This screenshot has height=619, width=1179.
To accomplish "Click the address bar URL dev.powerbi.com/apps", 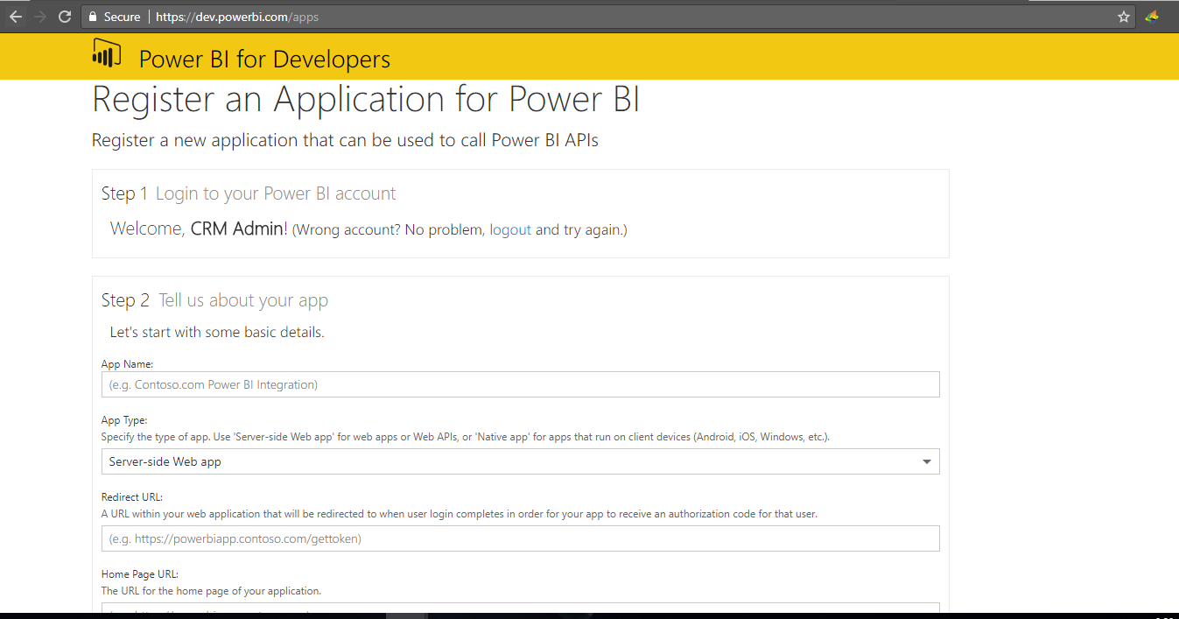I will point(237,17).
